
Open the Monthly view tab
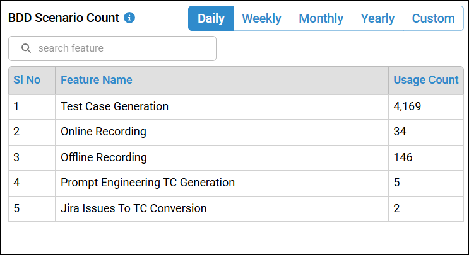(321, 18)
